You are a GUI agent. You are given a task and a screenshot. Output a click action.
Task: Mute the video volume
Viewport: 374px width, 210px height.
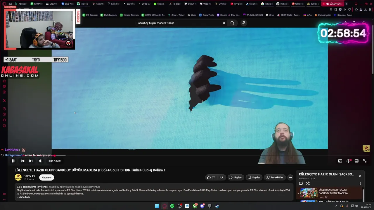pos(41,161)
